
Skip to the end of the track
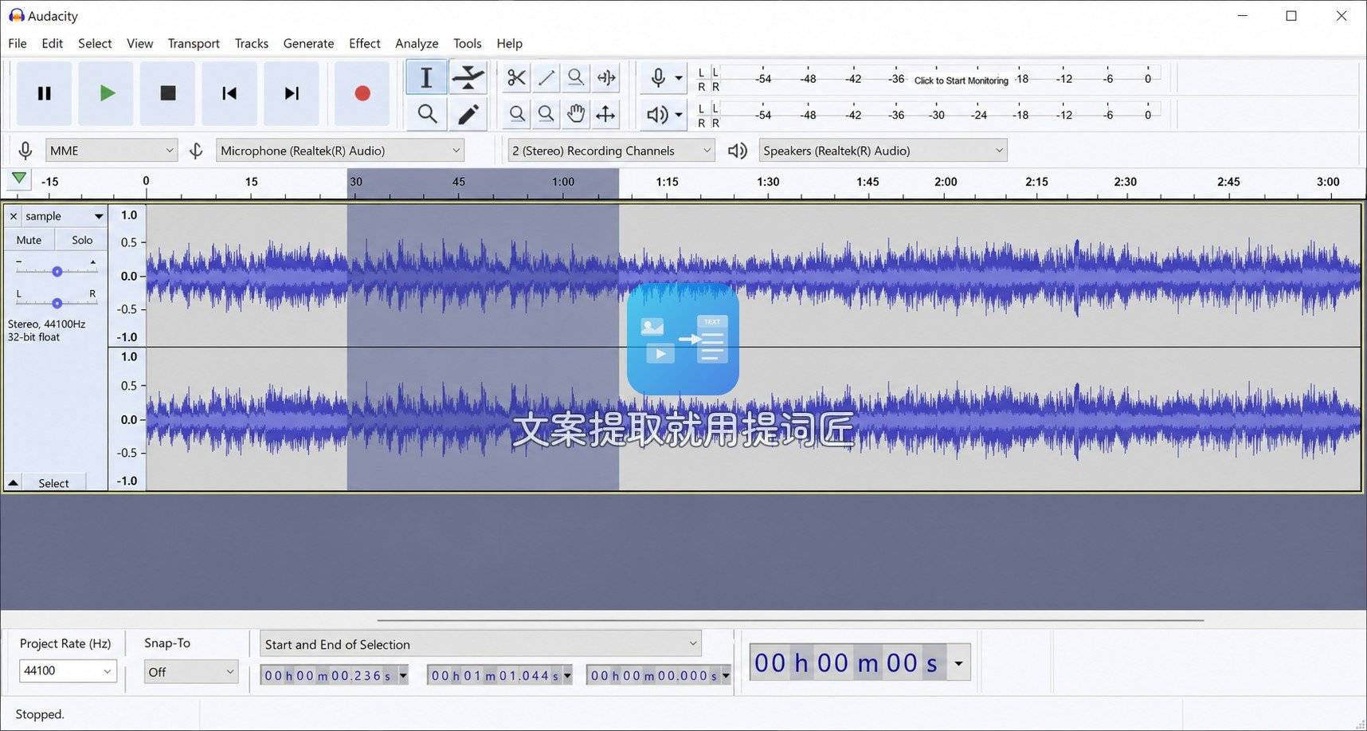(292, 93)
